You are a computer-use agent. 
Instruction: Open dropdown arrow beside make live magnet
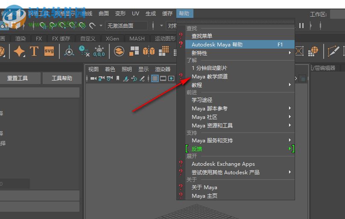101,26
